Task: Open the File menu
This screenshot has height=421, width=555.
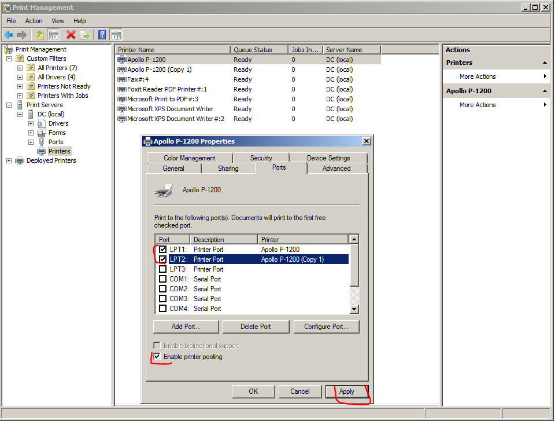Action: [x=11, y=21]
